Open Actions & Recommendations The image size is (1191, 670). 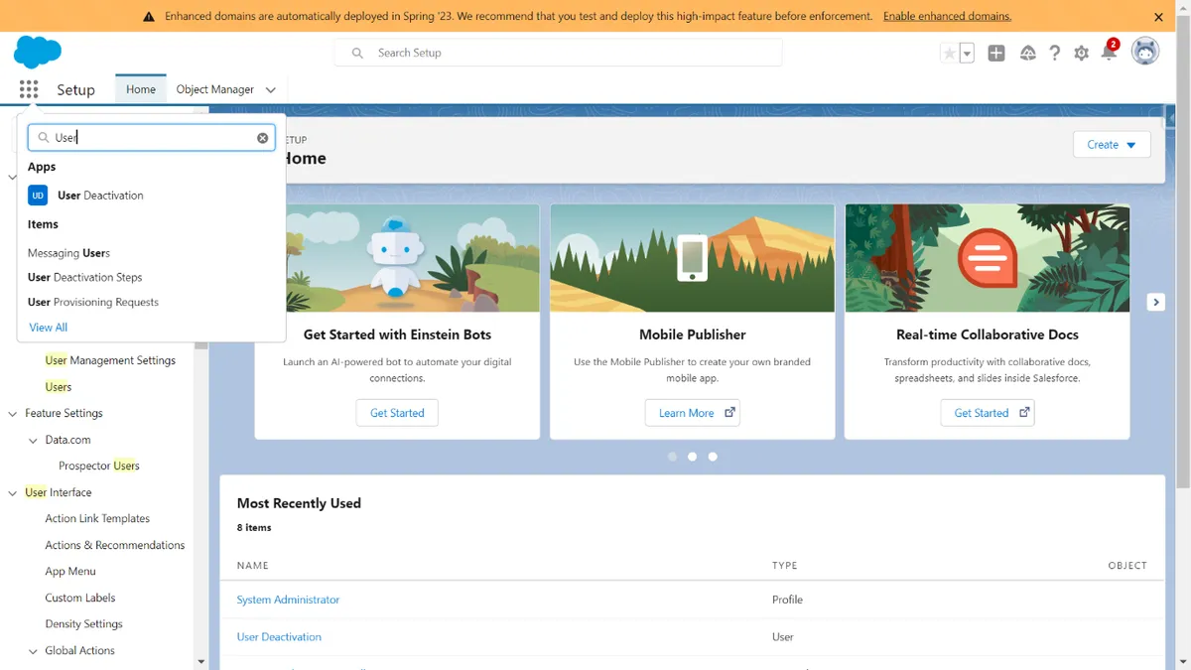point(115,545)
